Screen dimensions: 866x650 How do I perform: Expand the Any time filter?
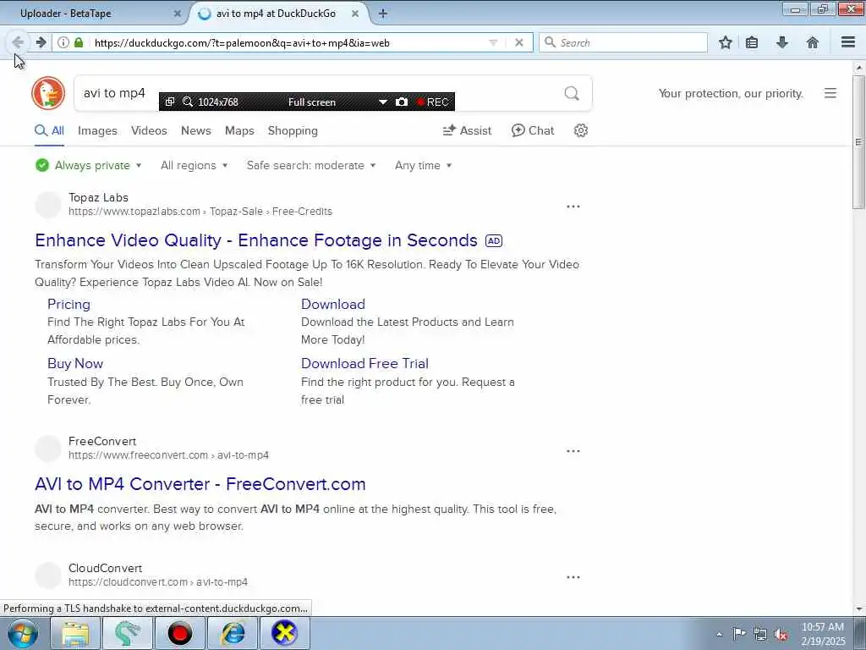423,165
